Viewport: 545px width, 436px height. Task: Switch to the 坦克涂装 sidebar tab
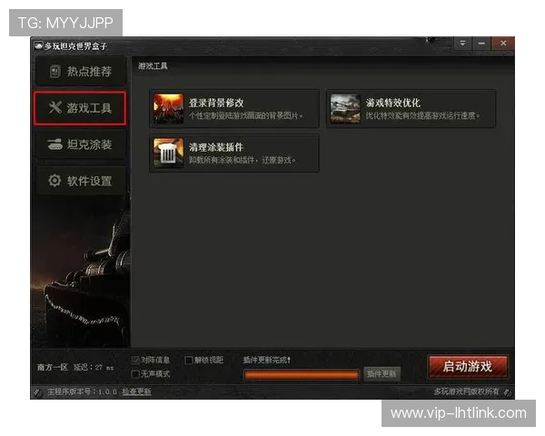coord(80,144)
